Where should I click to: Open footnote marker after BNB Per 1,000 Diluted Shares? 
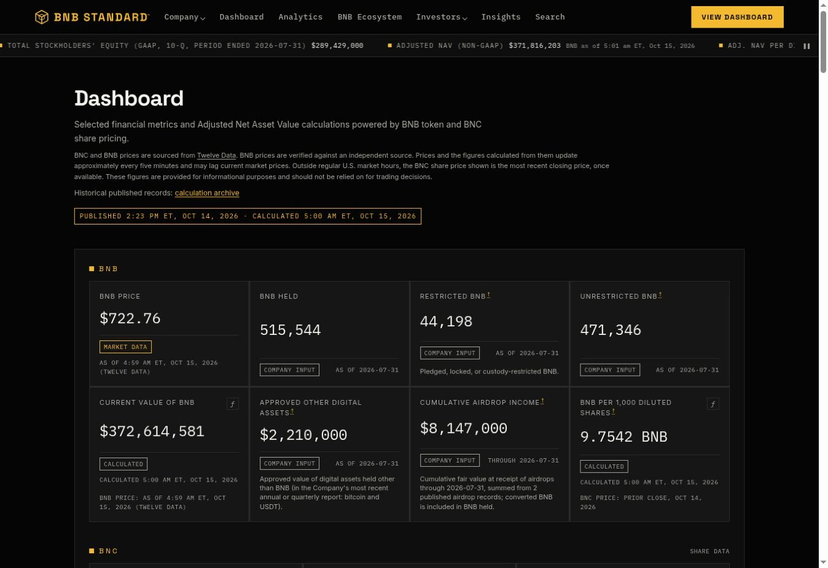click(x=613, y=412)
